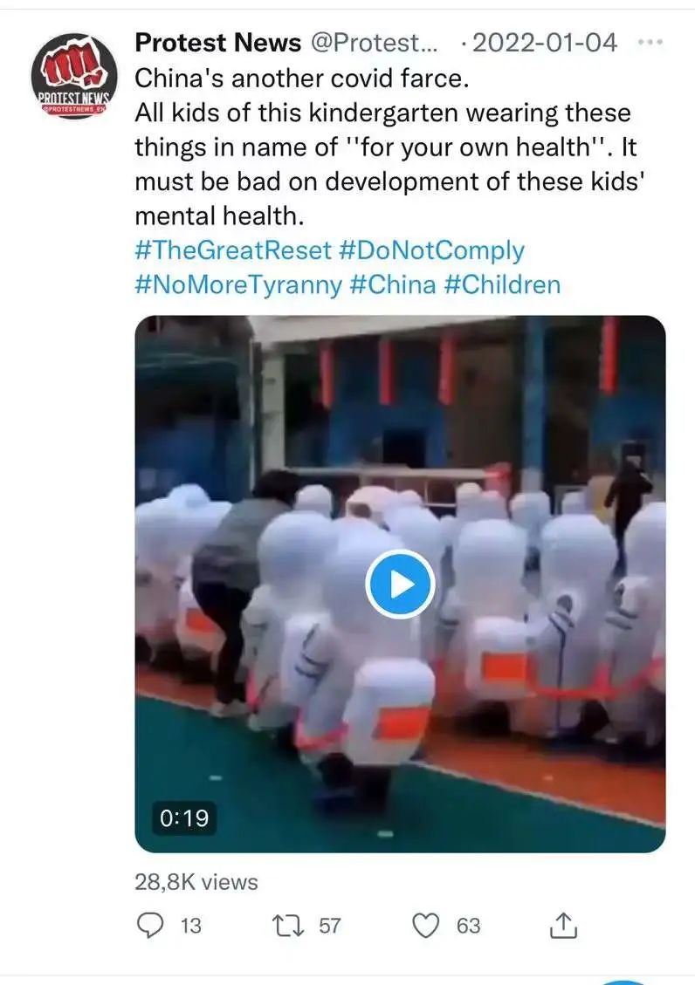Click the retweet arrows icon
The image size is (695, 985).
(288, 926)
